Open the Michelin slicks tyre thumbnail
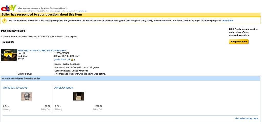Viewport: 262px width, 124px height. pos(27,97)
